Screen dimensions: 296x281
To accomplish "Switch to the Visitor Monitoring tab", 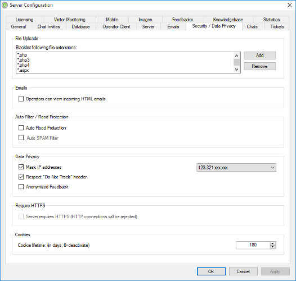I will (x=69, y=20).
